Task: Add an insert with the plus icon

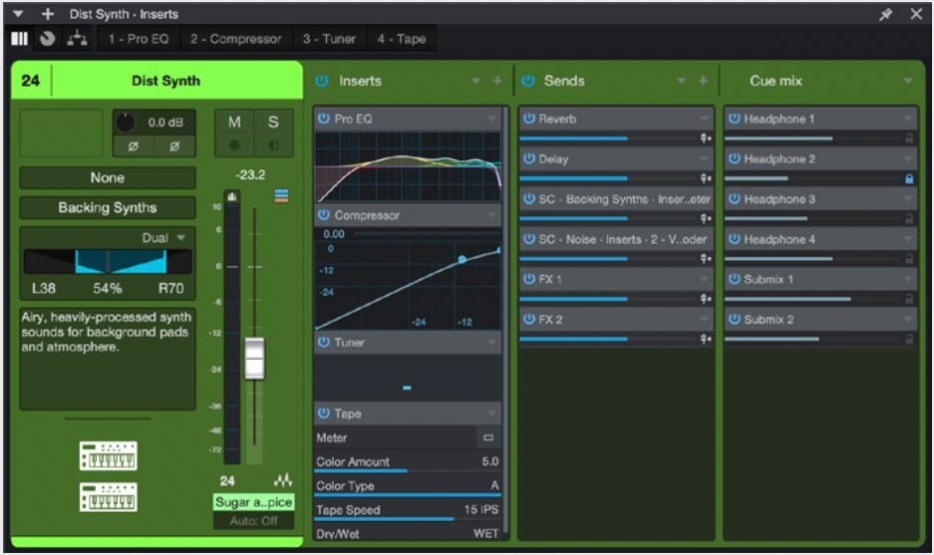Action: coord(498,81)
